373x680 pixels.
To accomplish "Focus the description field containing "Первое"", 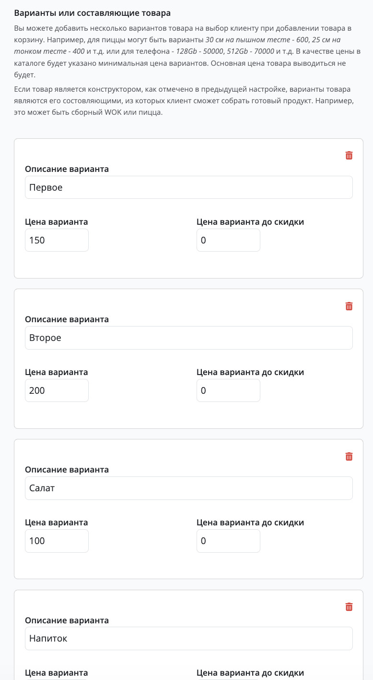I will tap(189, 187).
